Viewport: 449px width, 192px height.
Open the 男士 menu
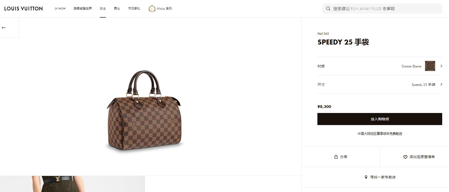pos(117,9)
